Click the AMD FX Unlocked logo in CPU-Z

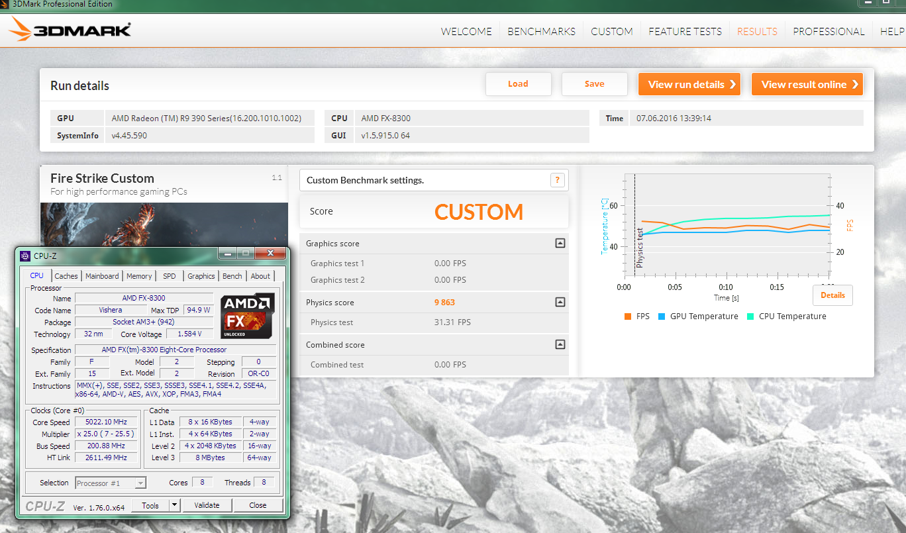pos(247,316)
